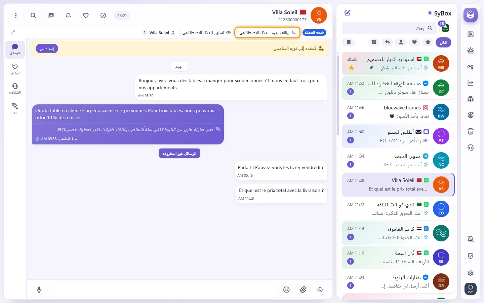
Task: Filter conversations by archive box
Action: [x=374, y=42]
